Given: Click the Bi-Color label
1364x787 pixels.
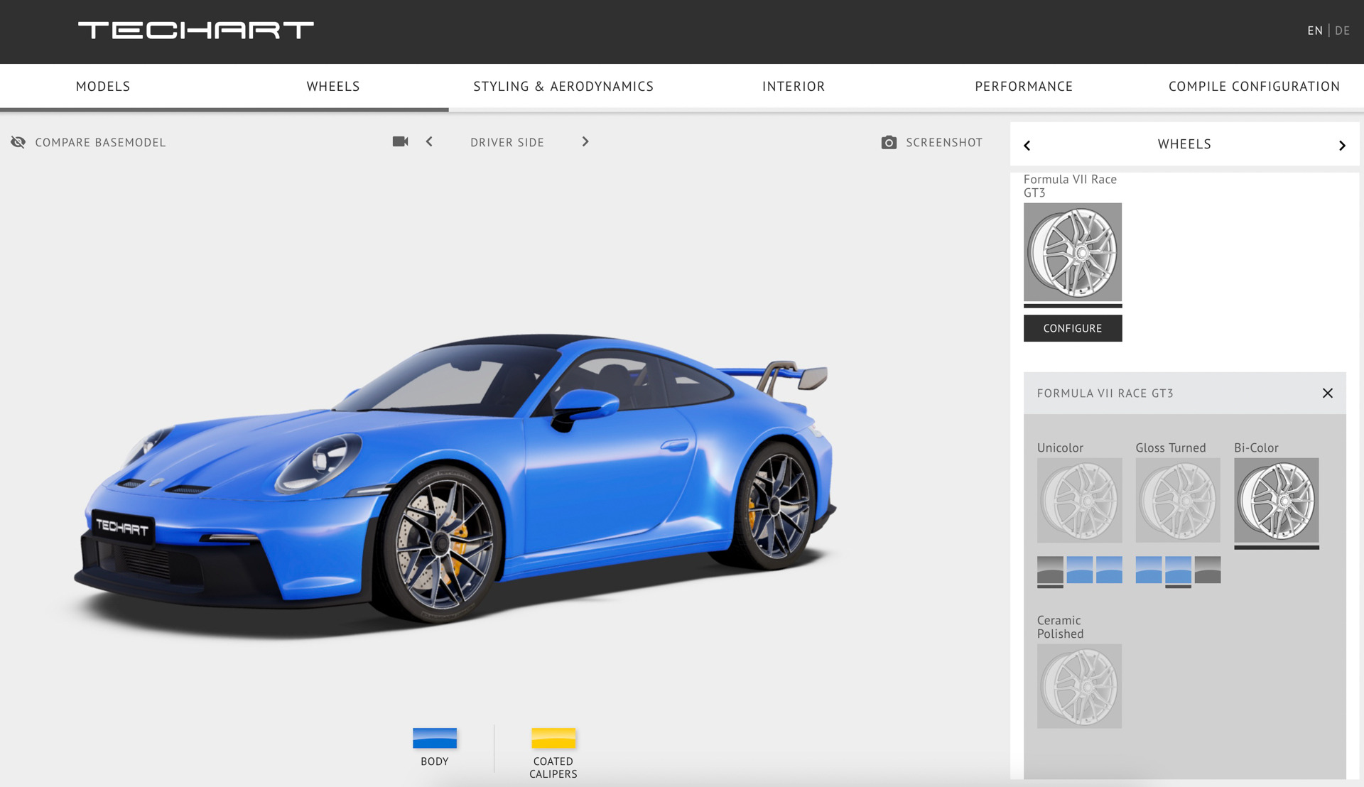Looking at the screenshot, I should tap(1256, 448).
